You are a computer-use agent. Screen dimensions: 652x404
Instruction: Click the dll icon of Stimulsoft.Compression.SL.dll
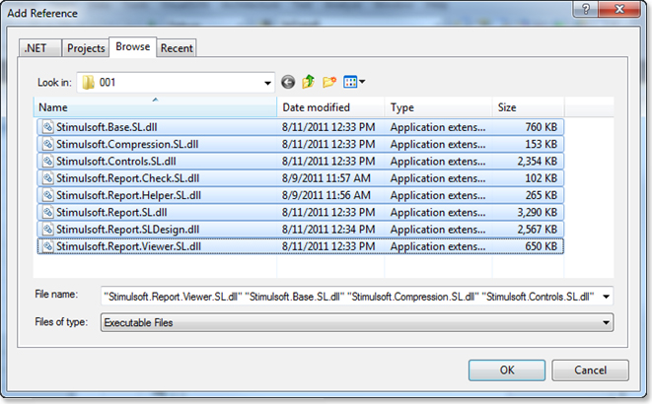pyautogui.click(x=47, y=144)
